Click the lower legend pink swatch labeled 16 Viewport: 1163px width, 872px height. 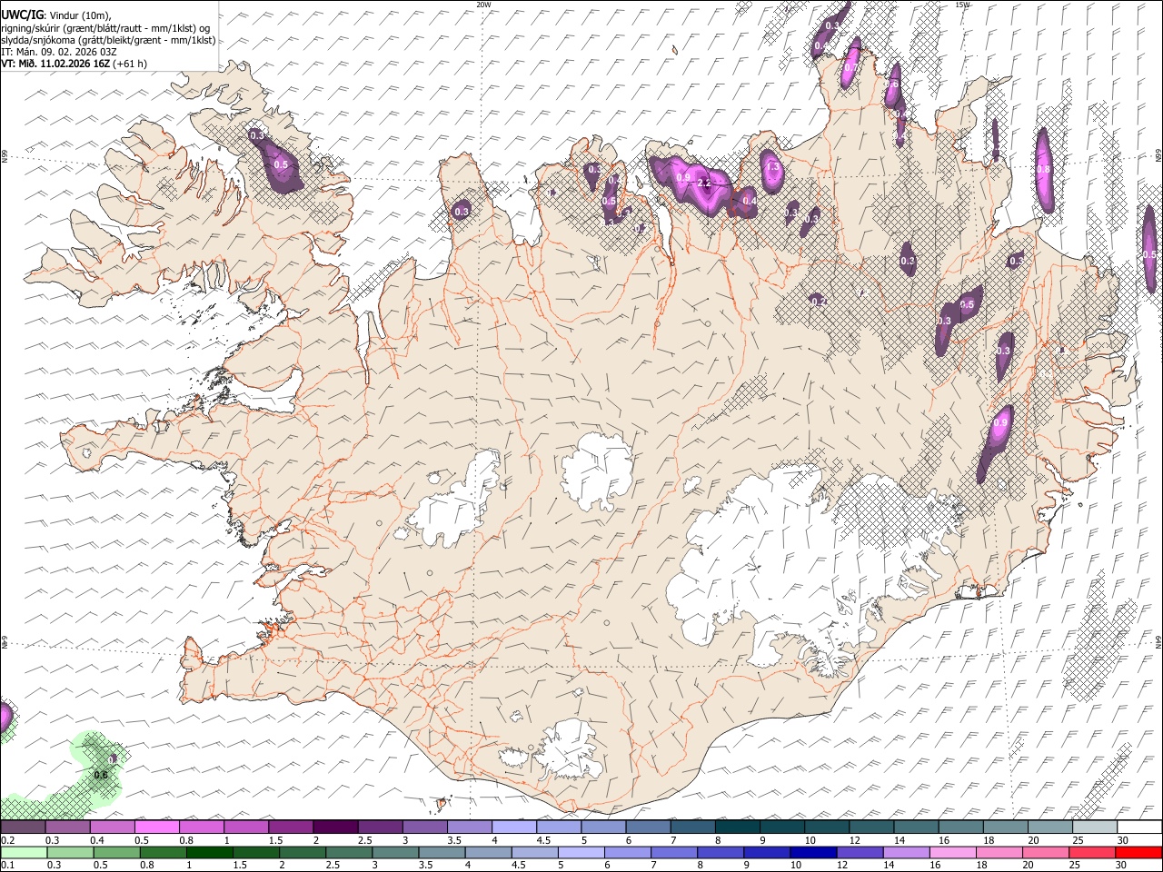(x=953, y=853)
